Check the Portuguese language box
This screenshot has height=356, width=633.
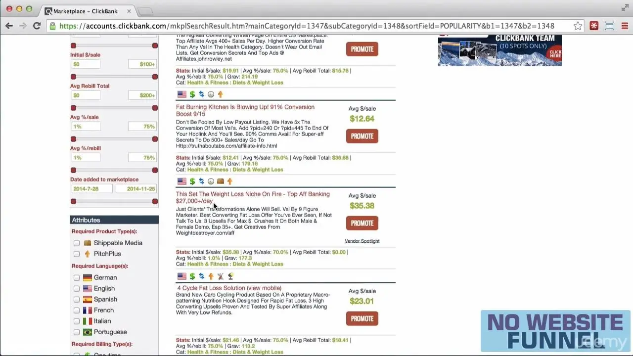pos(77,332)
